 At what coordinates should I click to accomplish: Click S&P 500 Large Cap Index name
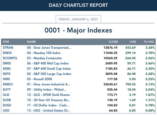pyautogui.click(x=49, y=74)
